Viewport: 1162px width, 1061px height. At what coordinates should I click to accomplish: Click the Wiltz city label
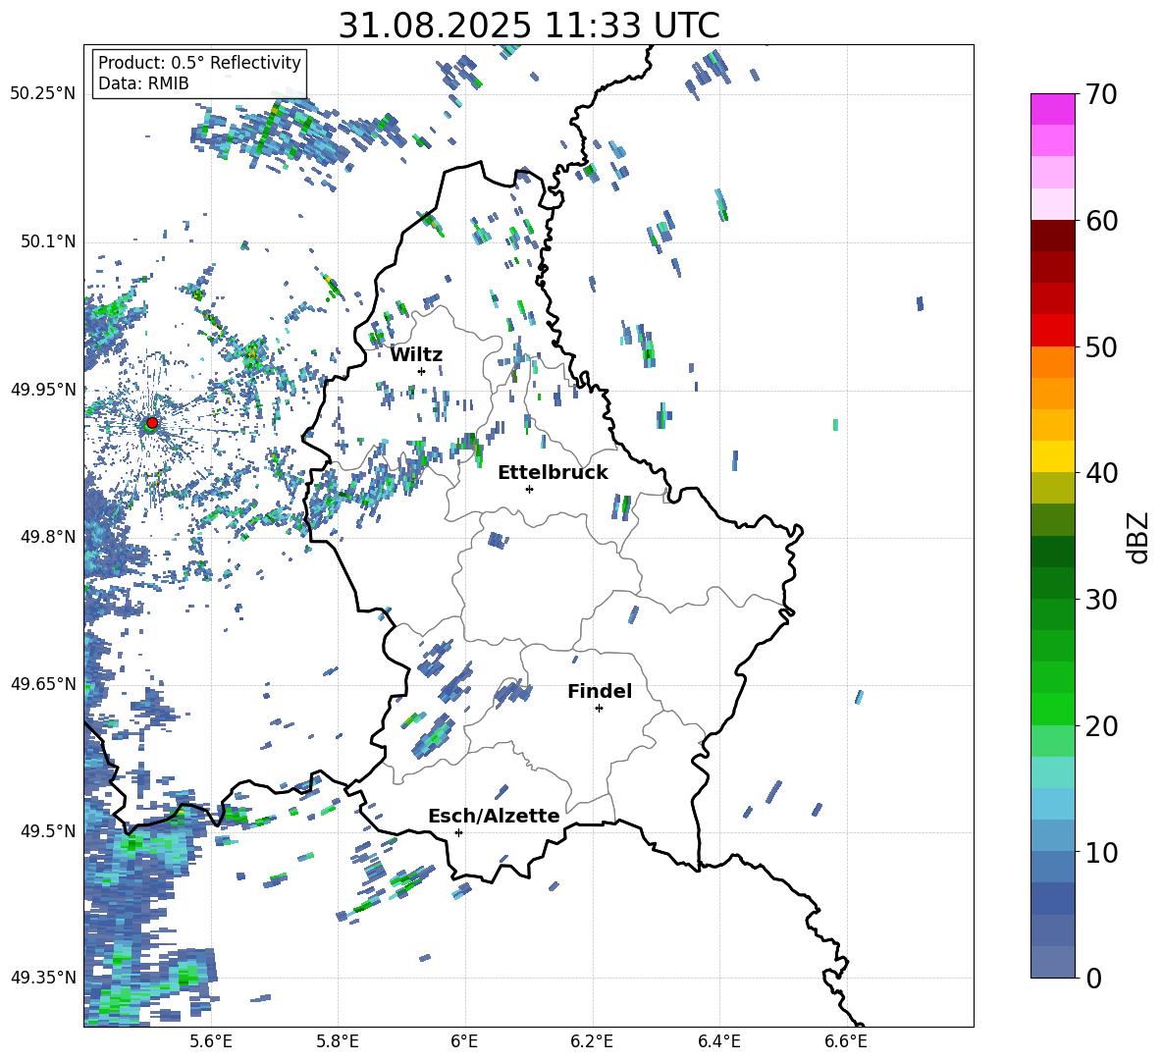(x=416, y=355)
